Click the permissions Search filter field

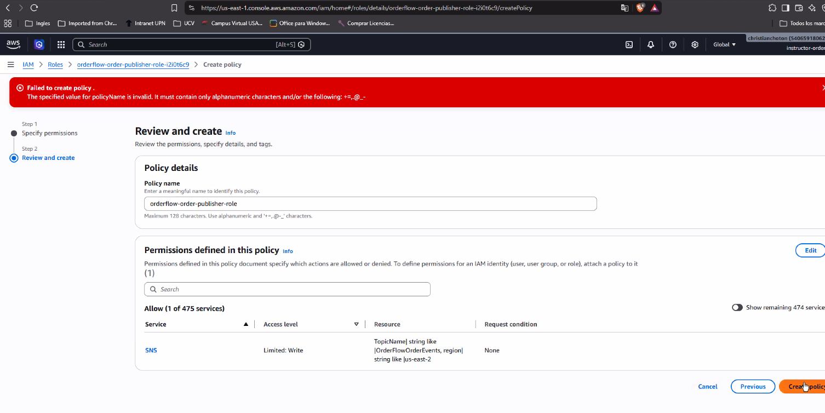click(x=287, y=289)
